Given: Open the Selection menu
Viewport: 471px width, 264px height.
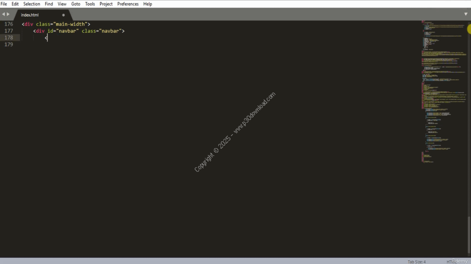Looking at the screenshot, I should 32,4.
